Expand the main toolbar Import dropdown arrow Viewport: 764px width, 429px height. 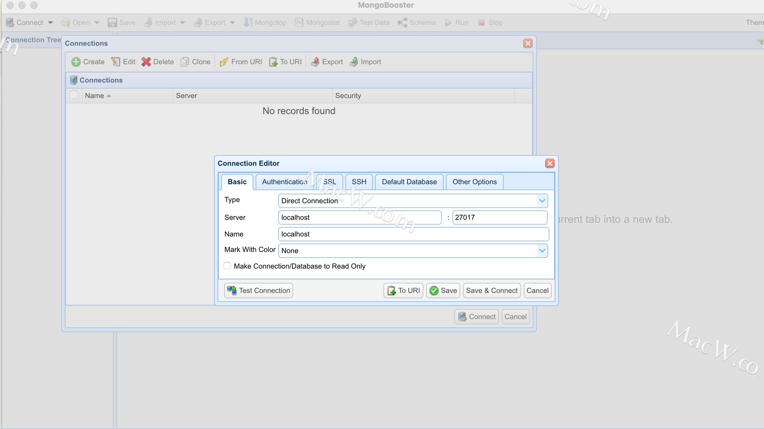[183, 23]
